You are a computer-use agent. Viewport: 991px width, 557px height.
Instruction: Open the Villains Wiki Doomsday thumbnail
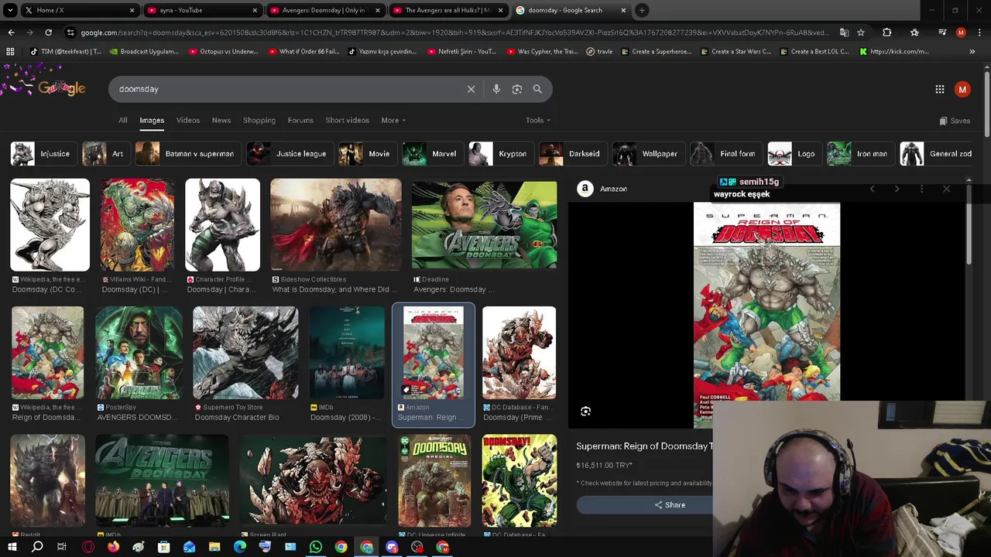pos(137,225)
